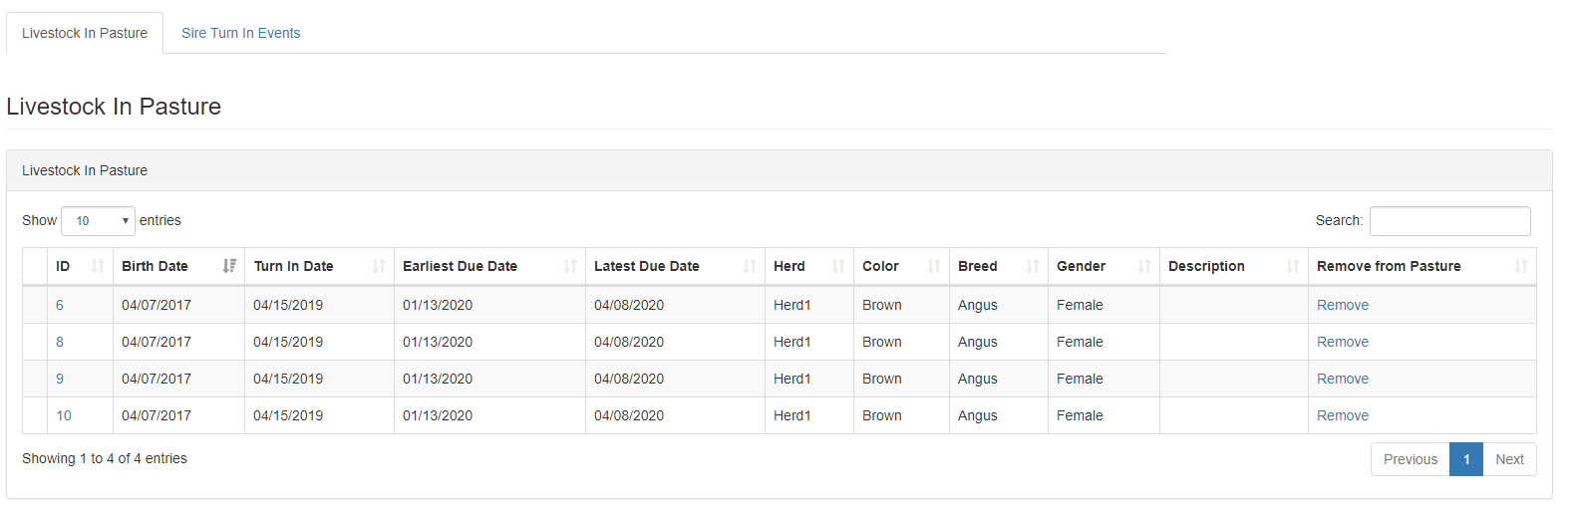Viewport: 1579px width, 516px height.
Task: Click Birth Date descending sort icon
Action: pos(229,266)
